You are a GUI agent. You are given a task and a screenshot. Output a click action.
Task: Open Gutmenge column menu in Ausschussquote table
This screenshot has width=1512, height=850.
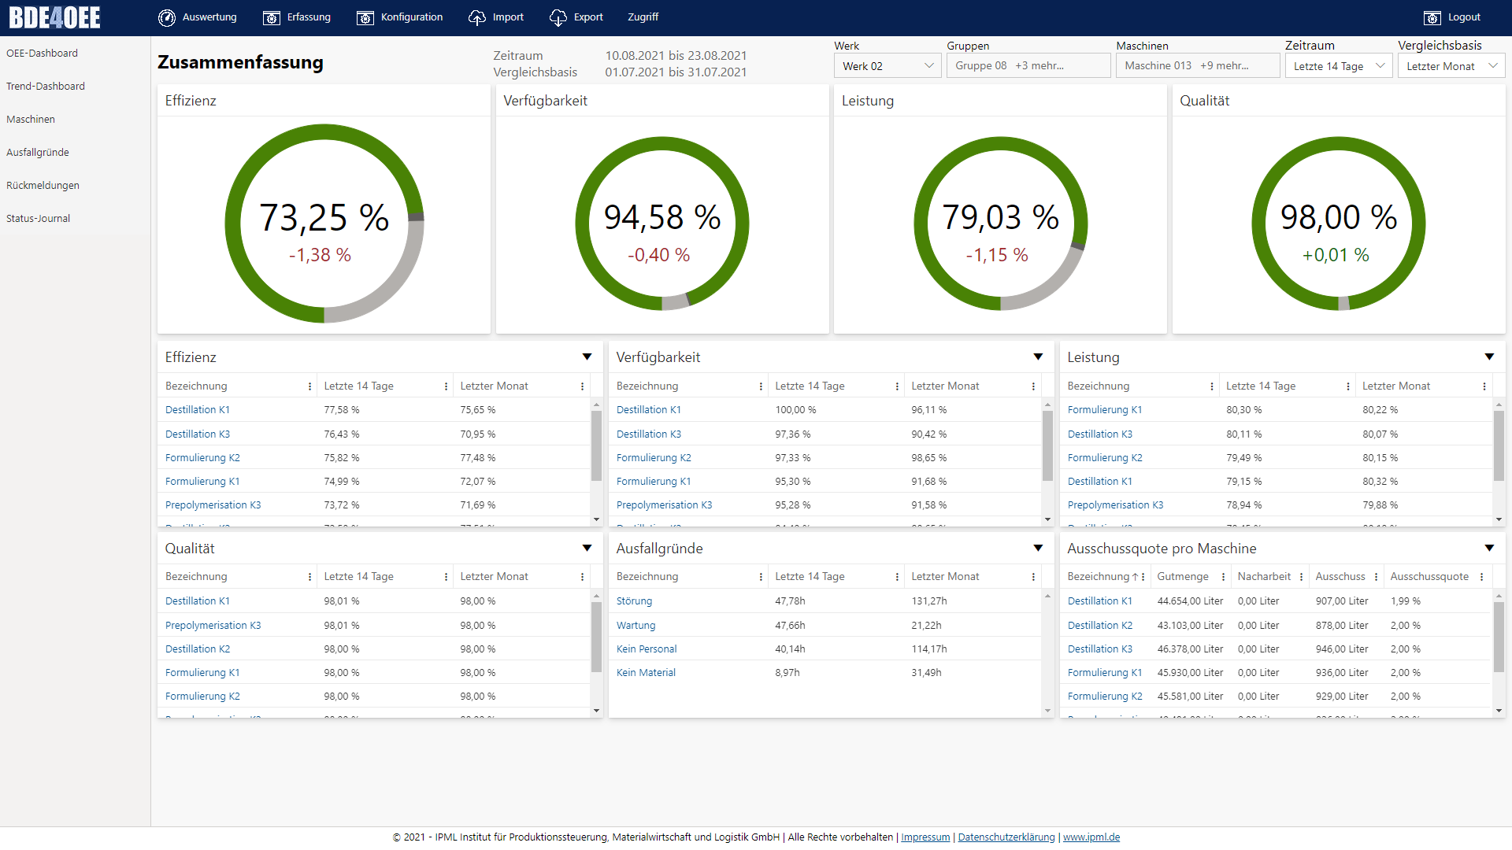tap(1223, 577)
